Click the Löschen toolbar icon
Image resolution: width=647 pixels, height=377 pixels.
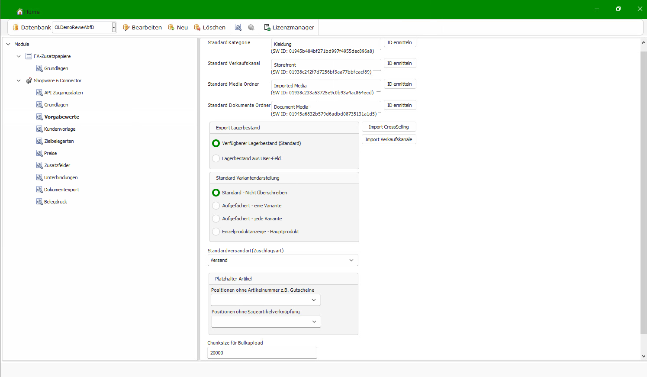coord(197,27)
